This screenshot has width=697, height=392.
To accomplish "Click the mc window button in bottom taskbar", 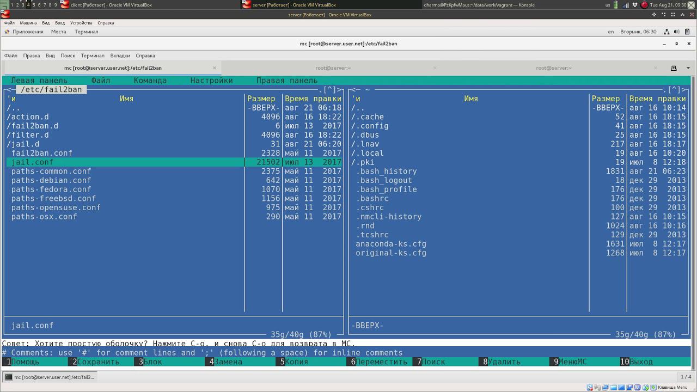I will (x=50, y=377).
